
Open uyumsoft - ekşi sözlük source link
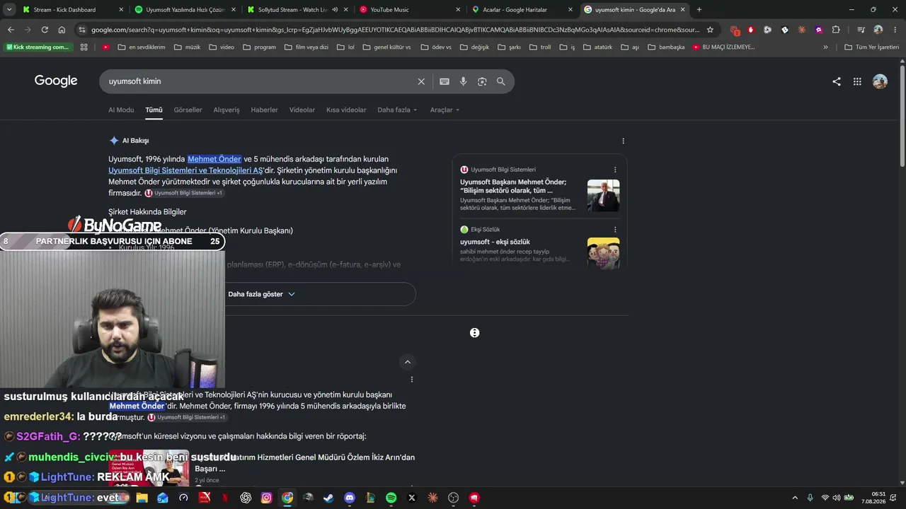495,242
